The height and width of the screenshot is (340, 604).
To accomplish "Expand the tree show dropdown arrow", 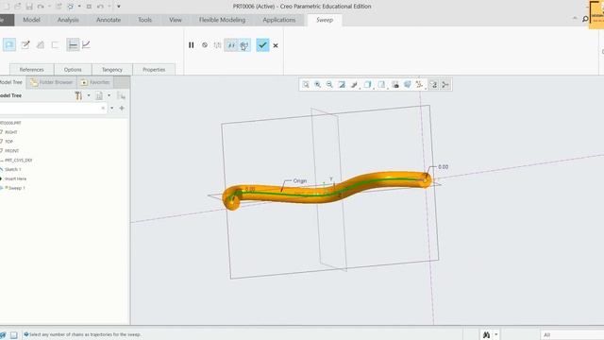I will click(x=109, y=95).
